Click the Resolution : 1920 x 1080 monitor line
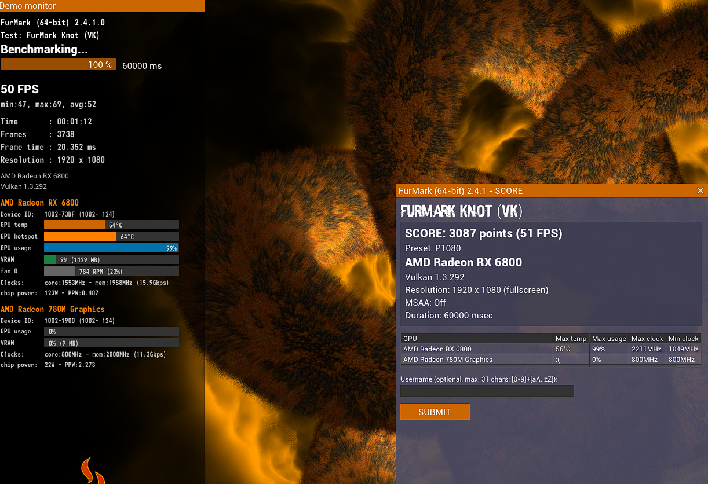 point(53,160)
